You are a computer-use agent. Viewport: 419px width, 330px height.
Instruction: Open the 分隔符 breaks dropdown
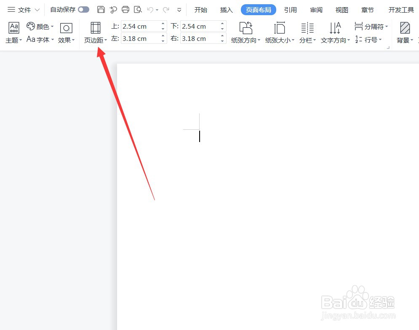371,26
